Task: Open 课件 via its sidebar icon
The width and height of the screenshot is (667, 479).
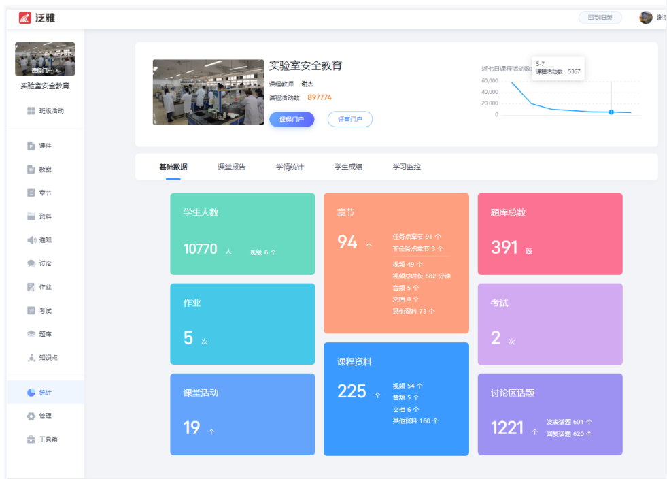Action: (x=31, y=146)
